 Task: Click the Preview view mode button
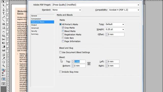pos(3,84)
